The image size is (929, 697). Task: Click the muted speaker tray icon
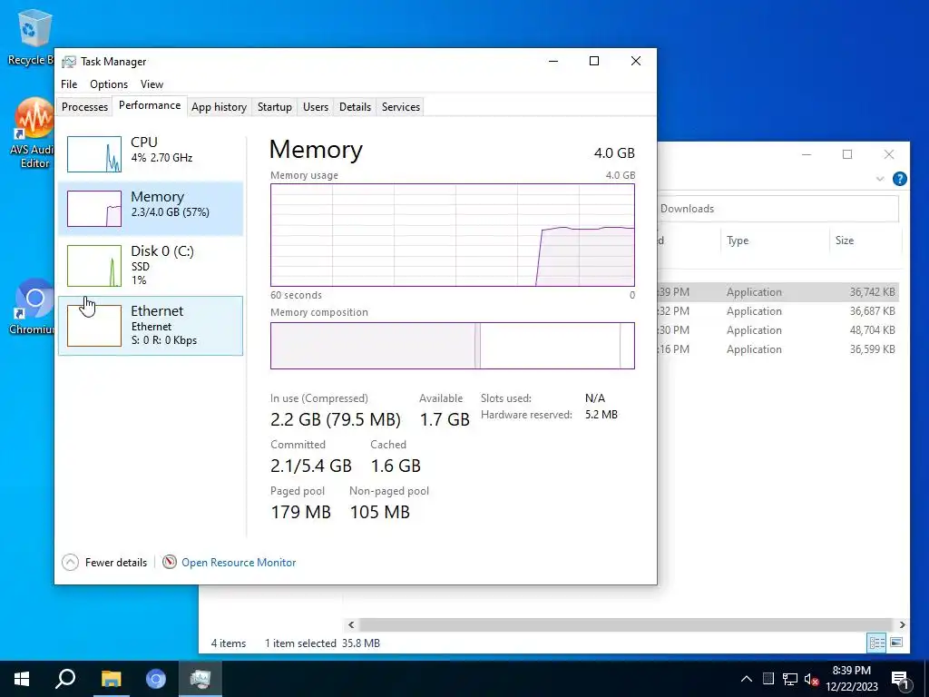pos(811,679)
